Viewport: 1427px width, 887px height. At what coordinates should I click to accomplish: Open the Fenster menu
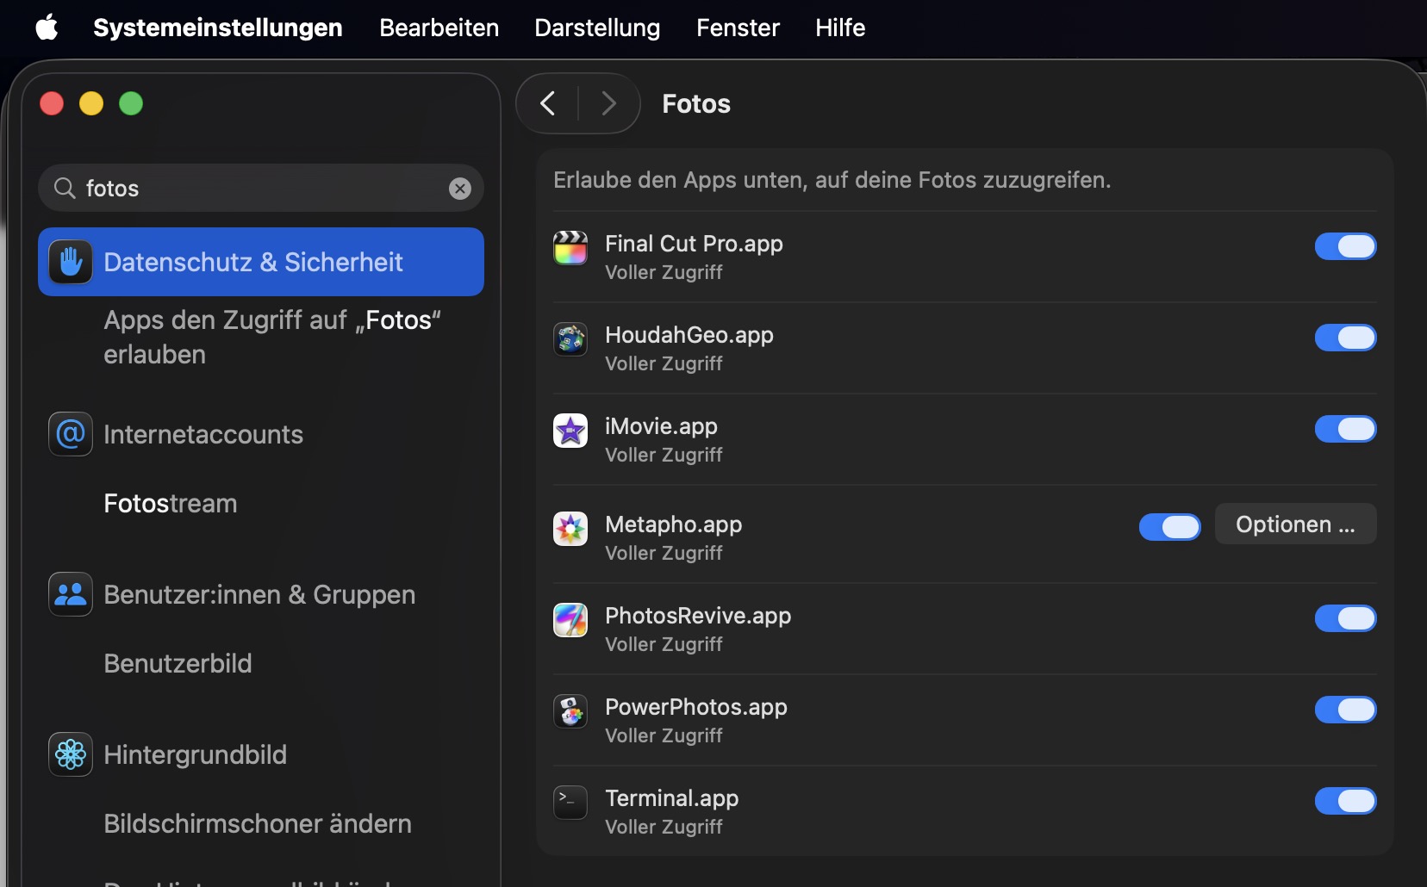pyautogui.click(x=738, y=28)
